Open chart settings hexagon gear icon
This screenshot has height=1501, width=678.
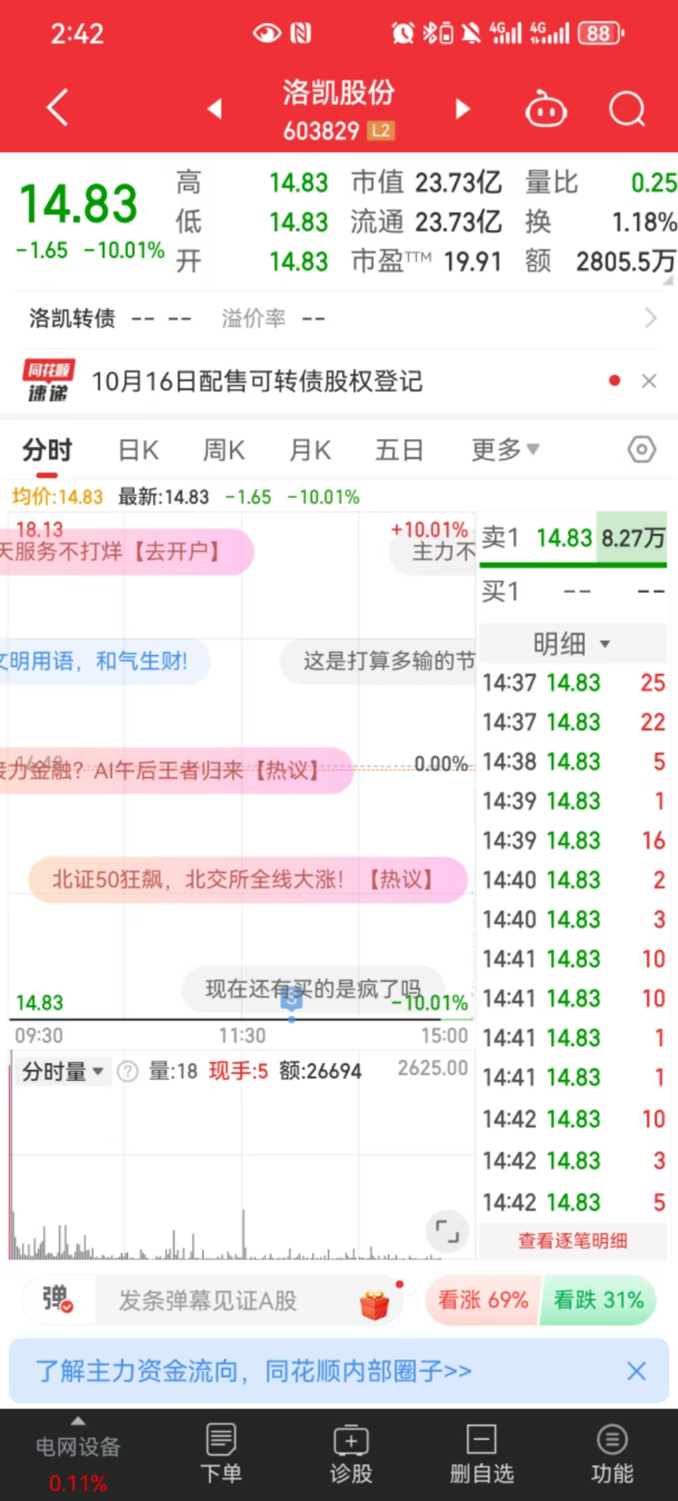point(642,450)
